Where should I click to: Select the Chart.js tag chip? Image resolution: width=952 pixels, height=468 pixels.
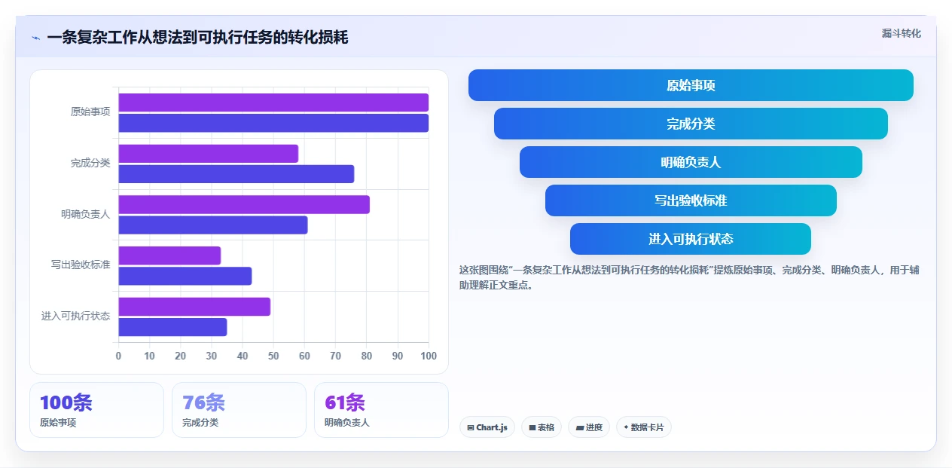click(x=487, y=427)
